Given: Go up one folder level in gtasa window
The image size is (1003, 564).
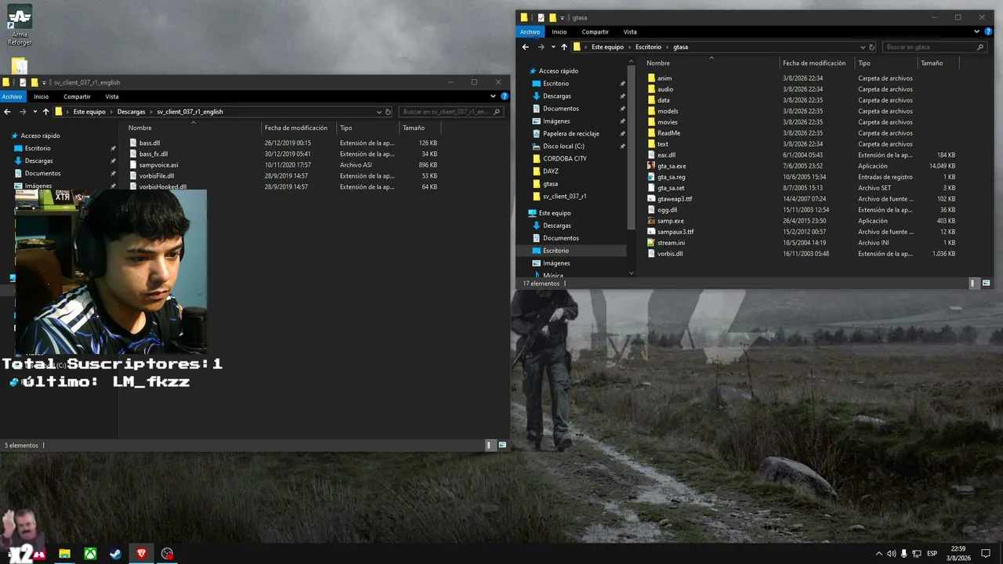Looking at the screenshot, I should tap(563, 47).
